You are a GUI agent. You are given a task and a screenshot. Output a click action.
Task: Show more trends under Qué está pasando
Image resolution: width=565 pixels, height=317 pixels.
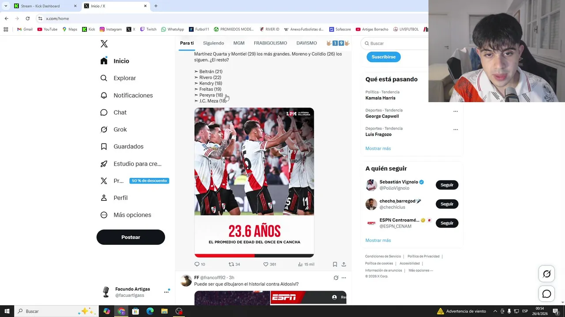click(x=378, y=148)
